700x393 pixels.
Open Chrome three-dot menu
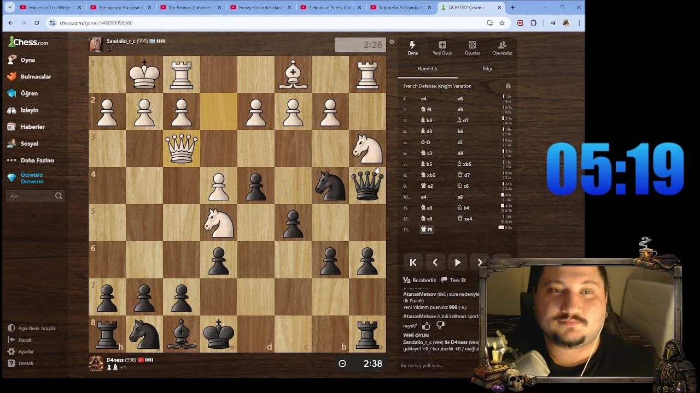[579, 23]
